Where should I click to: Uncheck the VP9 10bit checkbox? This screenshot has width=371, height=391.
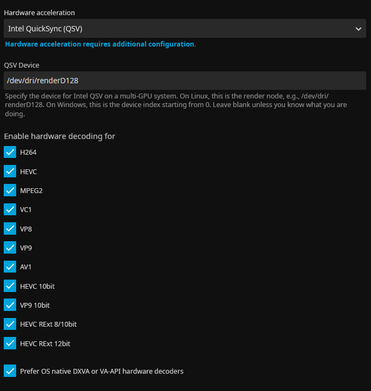10,305
